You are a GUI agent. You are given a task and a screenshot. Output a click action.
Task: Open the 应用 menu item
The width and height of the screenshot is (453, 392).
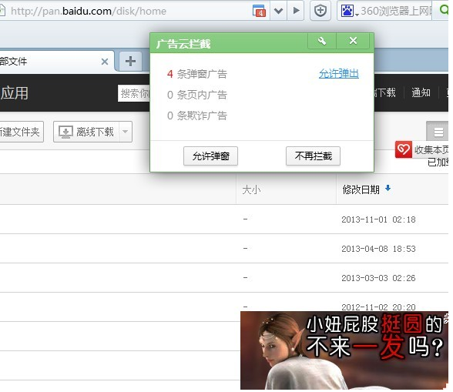pos(15,93)
